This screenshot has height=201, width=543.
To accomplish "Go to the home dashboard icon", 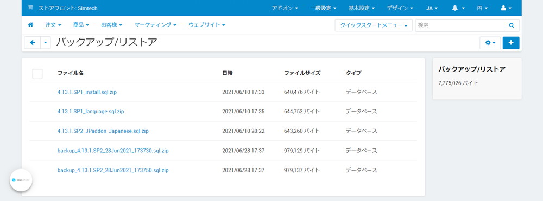I will (x=30, y=25).
